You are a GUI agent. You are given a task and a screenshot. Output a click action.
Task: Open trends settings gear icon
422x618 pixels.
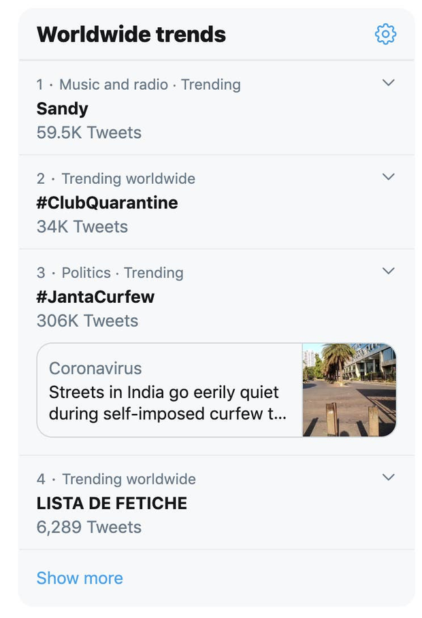(385, 34)
